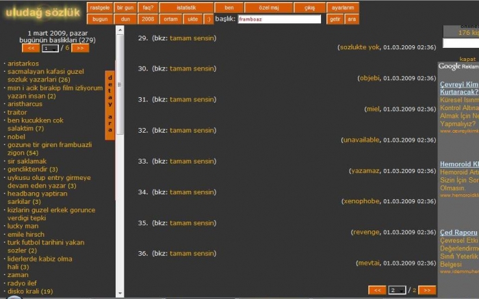Screen dimensions: 479x299
Task: Click the ben menu button
Action: (x=229, y=8)
